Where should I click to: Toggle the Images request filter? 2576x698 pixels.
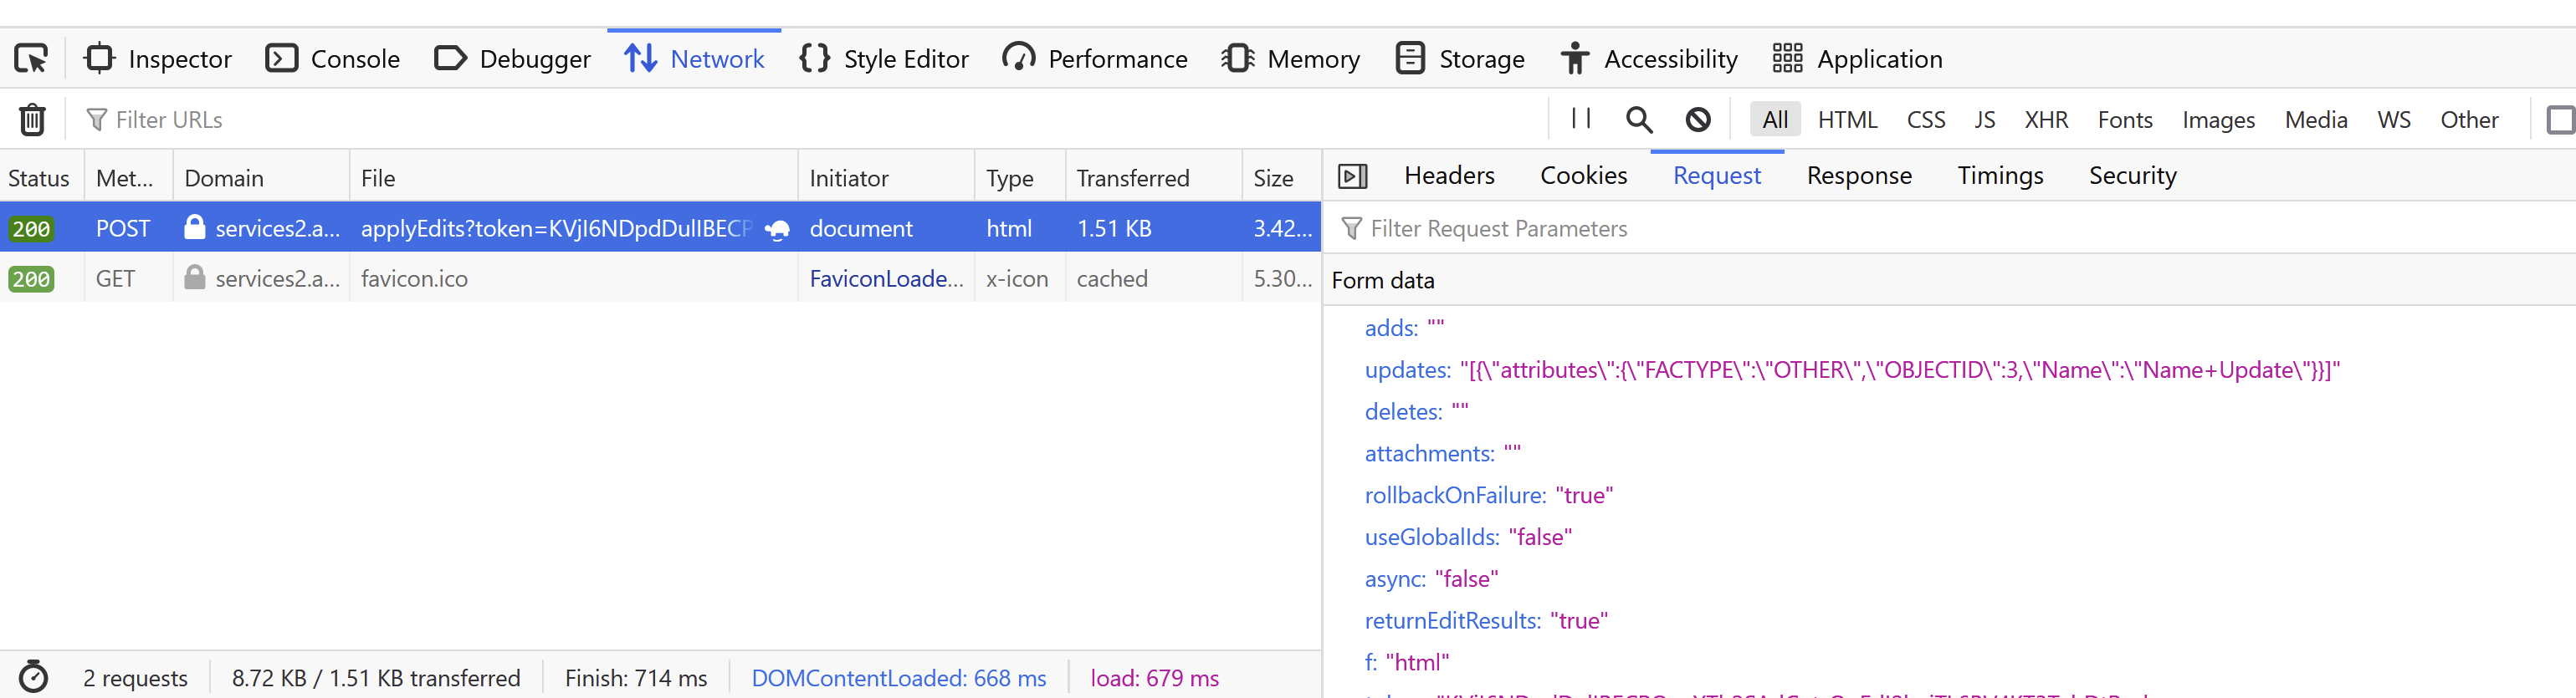click(2217, 120)
